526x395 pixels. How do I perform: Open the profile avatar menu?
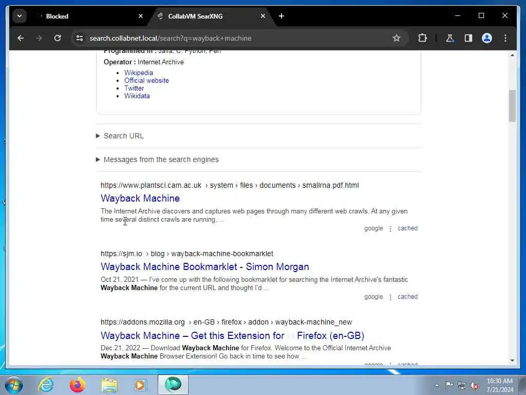(x=487, y=38)
